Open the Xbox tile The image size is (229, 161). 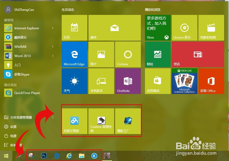pos(158,28)
